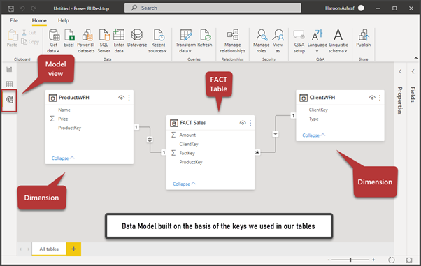Zoom out with the minus button

click(329, 260)
